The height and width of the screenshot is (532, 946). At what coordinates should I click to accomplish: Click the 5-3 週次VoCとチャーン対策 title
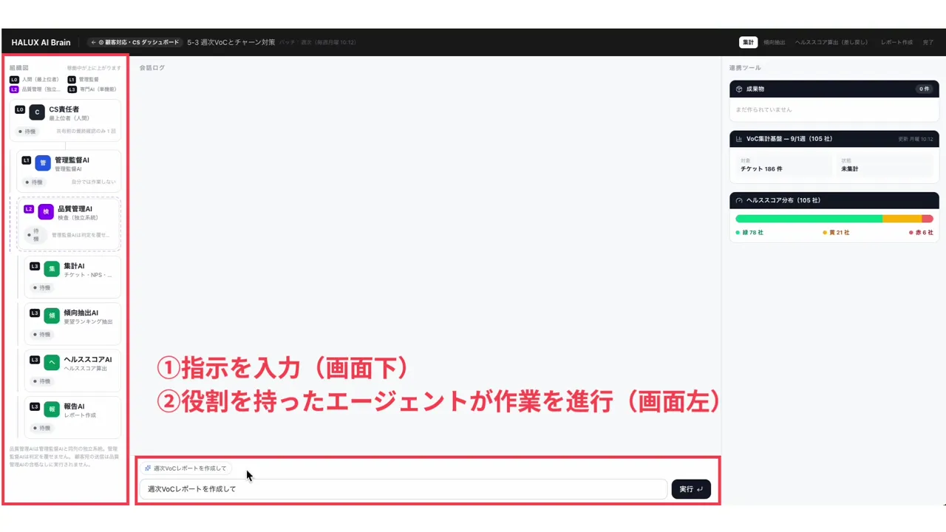coord(231,43)
